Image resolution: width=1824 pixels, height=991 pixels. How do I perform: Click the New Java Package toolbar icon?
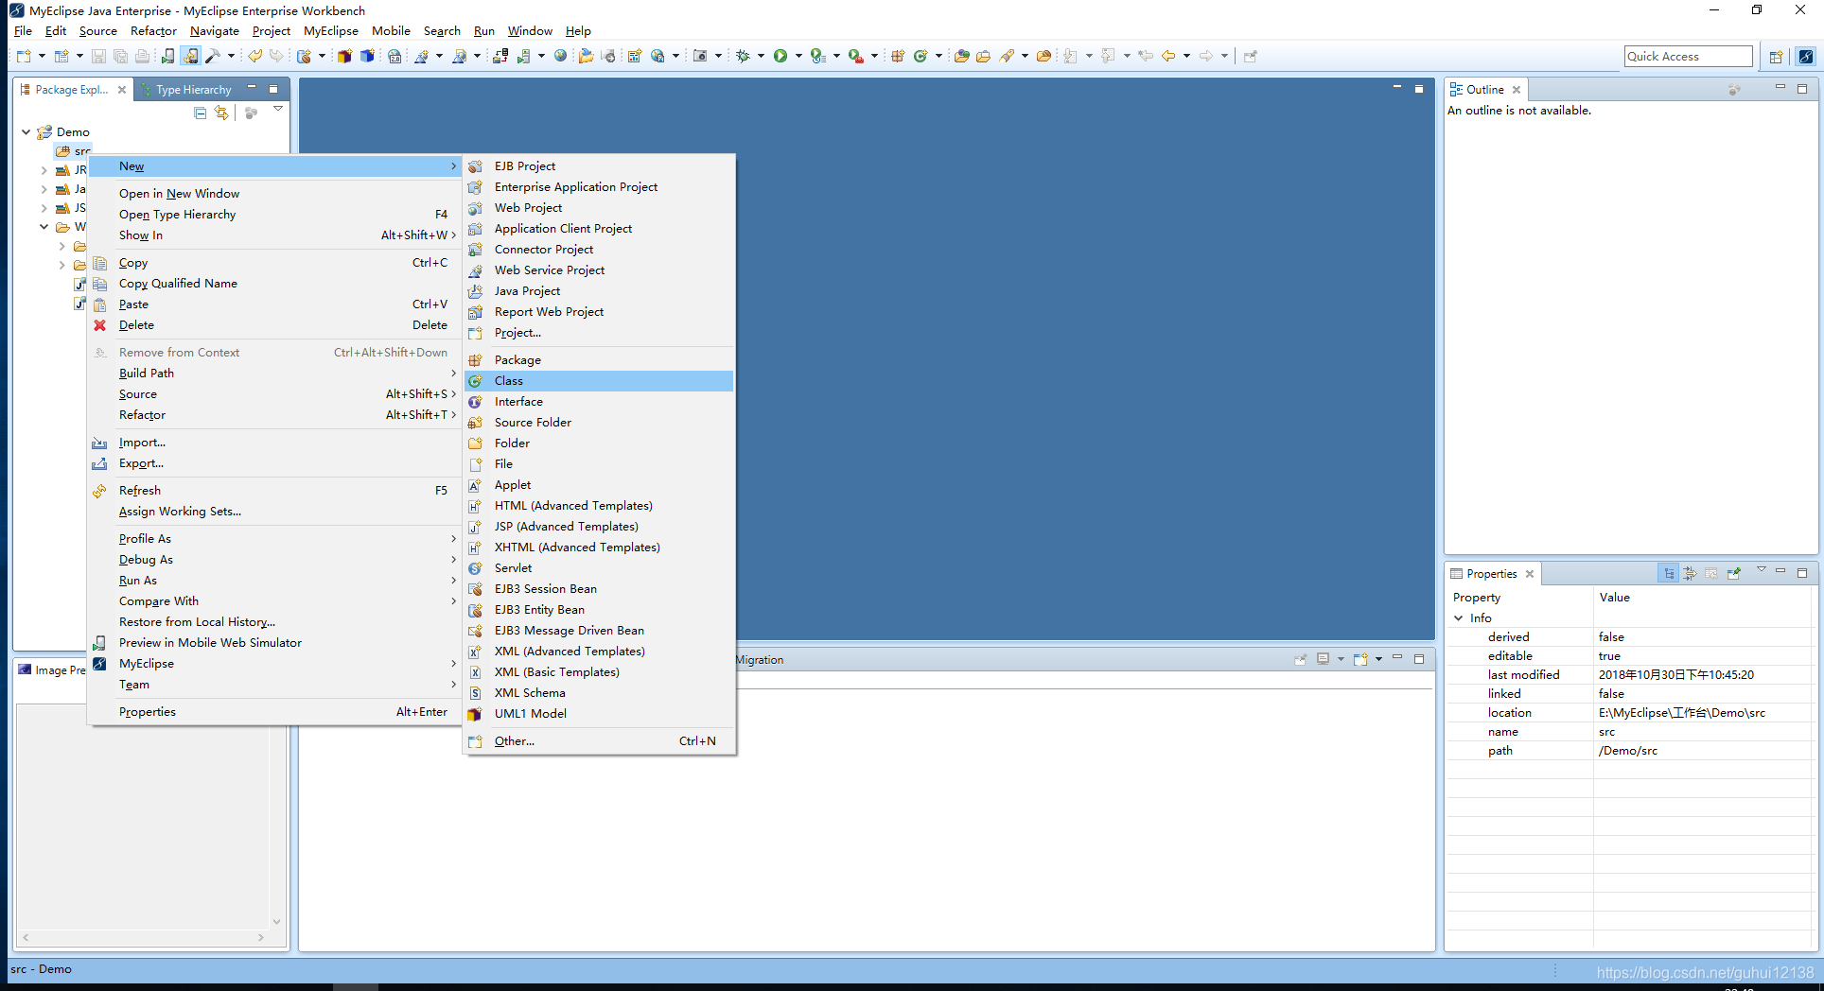click(x=898, y=56)
